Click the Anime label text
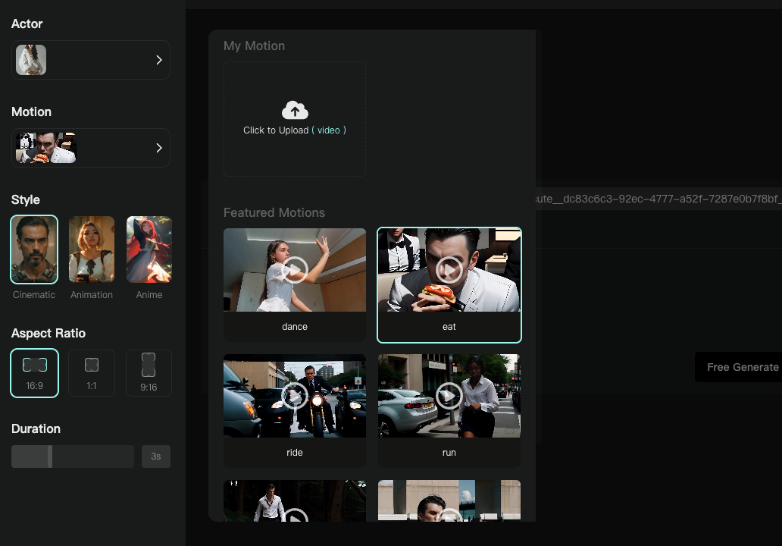Image resolution: width=782 pixels, height=546 pixels. coord(149,295)
